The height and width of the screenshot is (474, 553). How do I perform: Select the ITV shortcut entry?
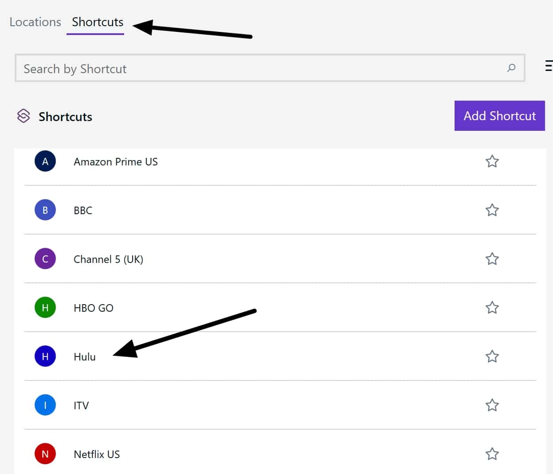[x=280, y=405]
